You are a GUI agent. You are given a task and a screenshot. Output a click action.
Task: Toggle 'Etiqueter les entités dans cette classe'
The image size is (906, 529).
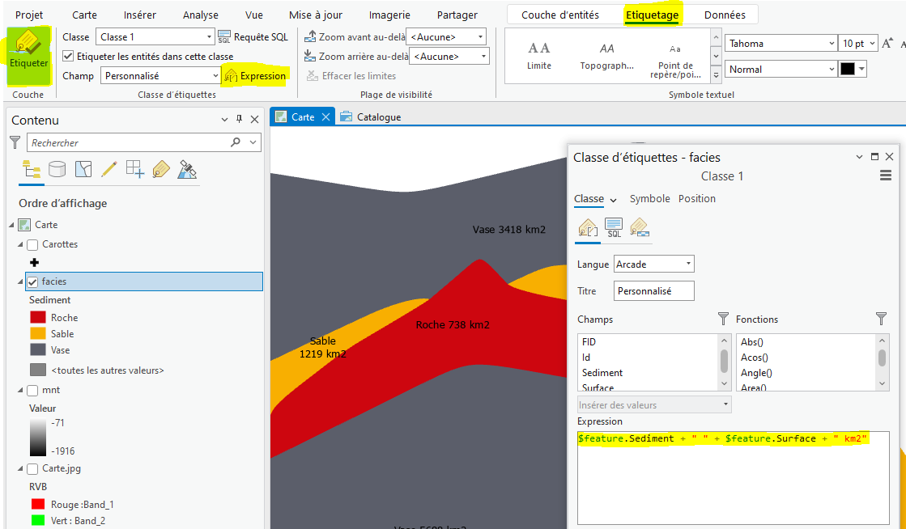tap(68, 57)
